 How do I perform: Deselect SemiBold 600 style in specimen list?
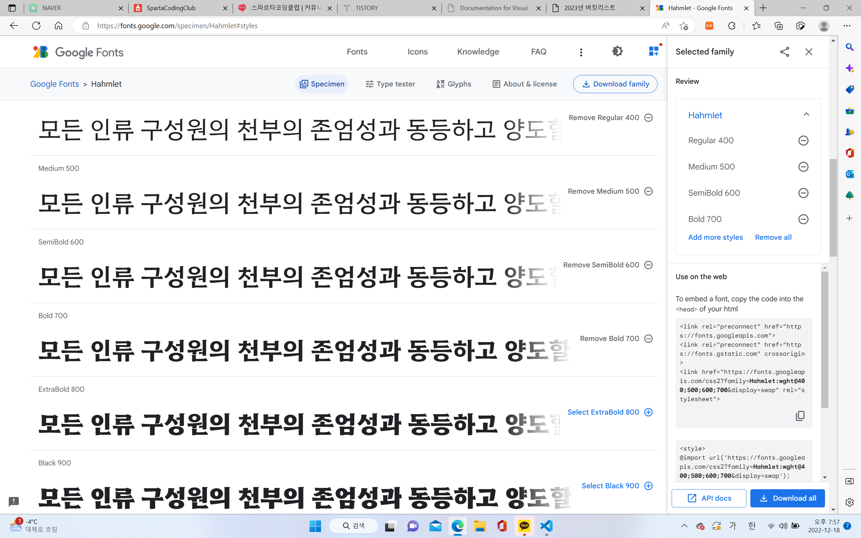coord(608,265)
